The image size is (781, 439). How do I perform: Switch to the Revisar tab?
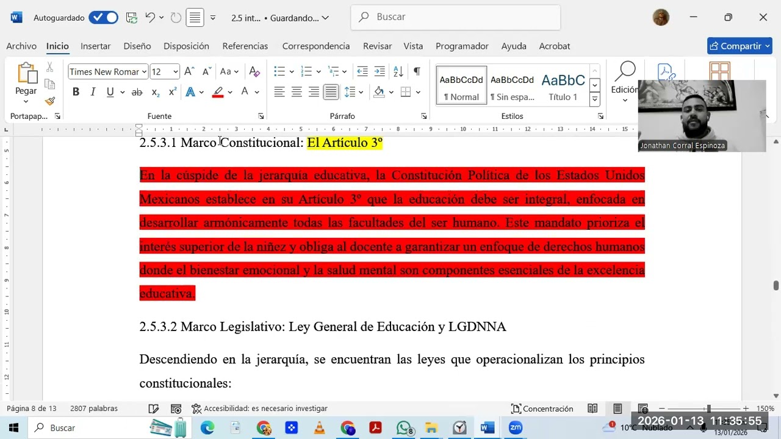[x=377, y=46]
